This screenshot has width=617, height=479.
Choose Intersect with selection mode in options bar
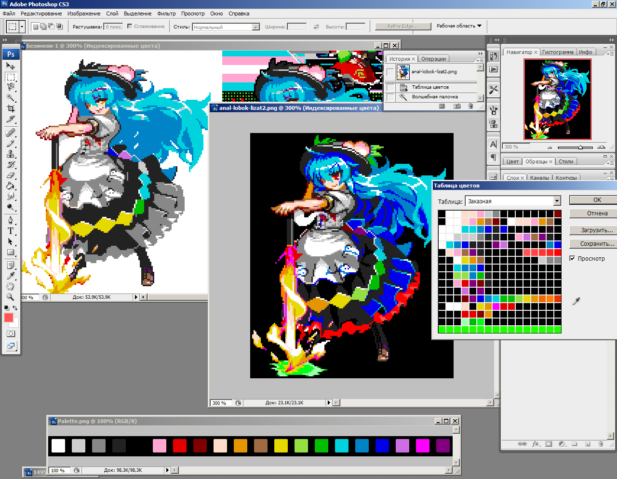click(x=60, y=27)
